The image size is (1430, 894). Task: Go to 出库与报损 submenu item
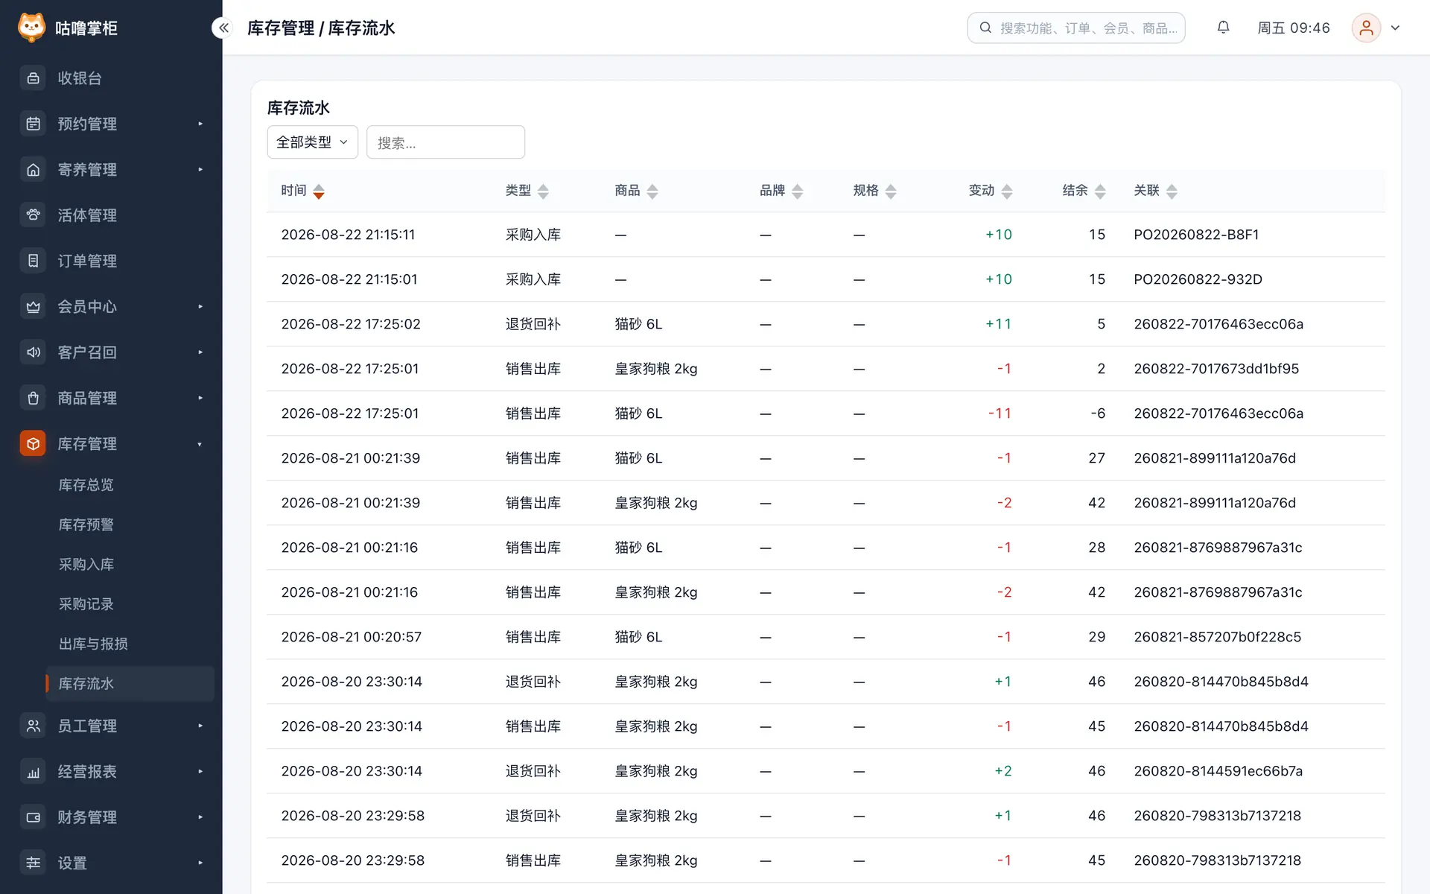coord(93,644)
